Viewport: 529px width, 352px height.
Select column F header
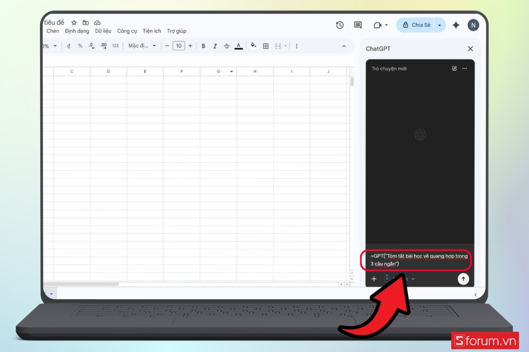click(182, 71)
